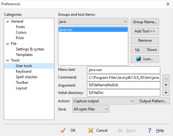Image resolution: width=173 pixels, height=136 pixels.
Task: Click the Apply button
Action: (x=127, y=130)
